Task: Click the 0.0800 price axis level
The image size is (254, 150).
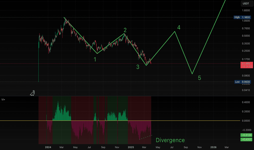Action: point(246,76)
